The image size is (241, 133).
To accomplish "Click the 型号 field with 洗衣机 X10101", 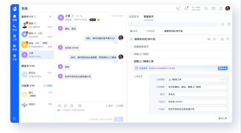I will coord(196,102).
